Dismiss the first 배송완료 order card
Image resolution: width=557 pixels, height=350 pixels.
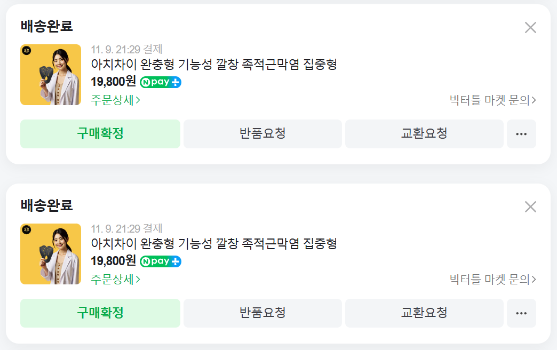(530, 27)
